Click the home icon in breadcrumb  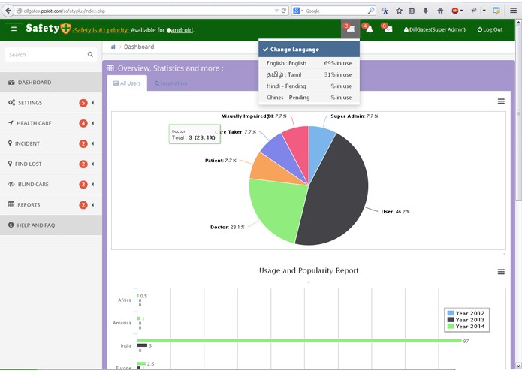(113, 47)
